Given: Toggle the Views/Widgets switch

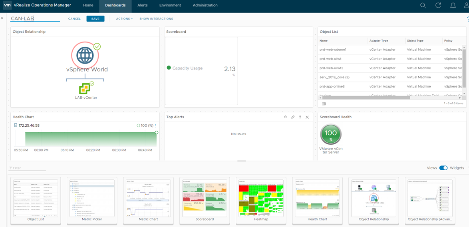Looking at the screenshot, I should pos(443,168).
